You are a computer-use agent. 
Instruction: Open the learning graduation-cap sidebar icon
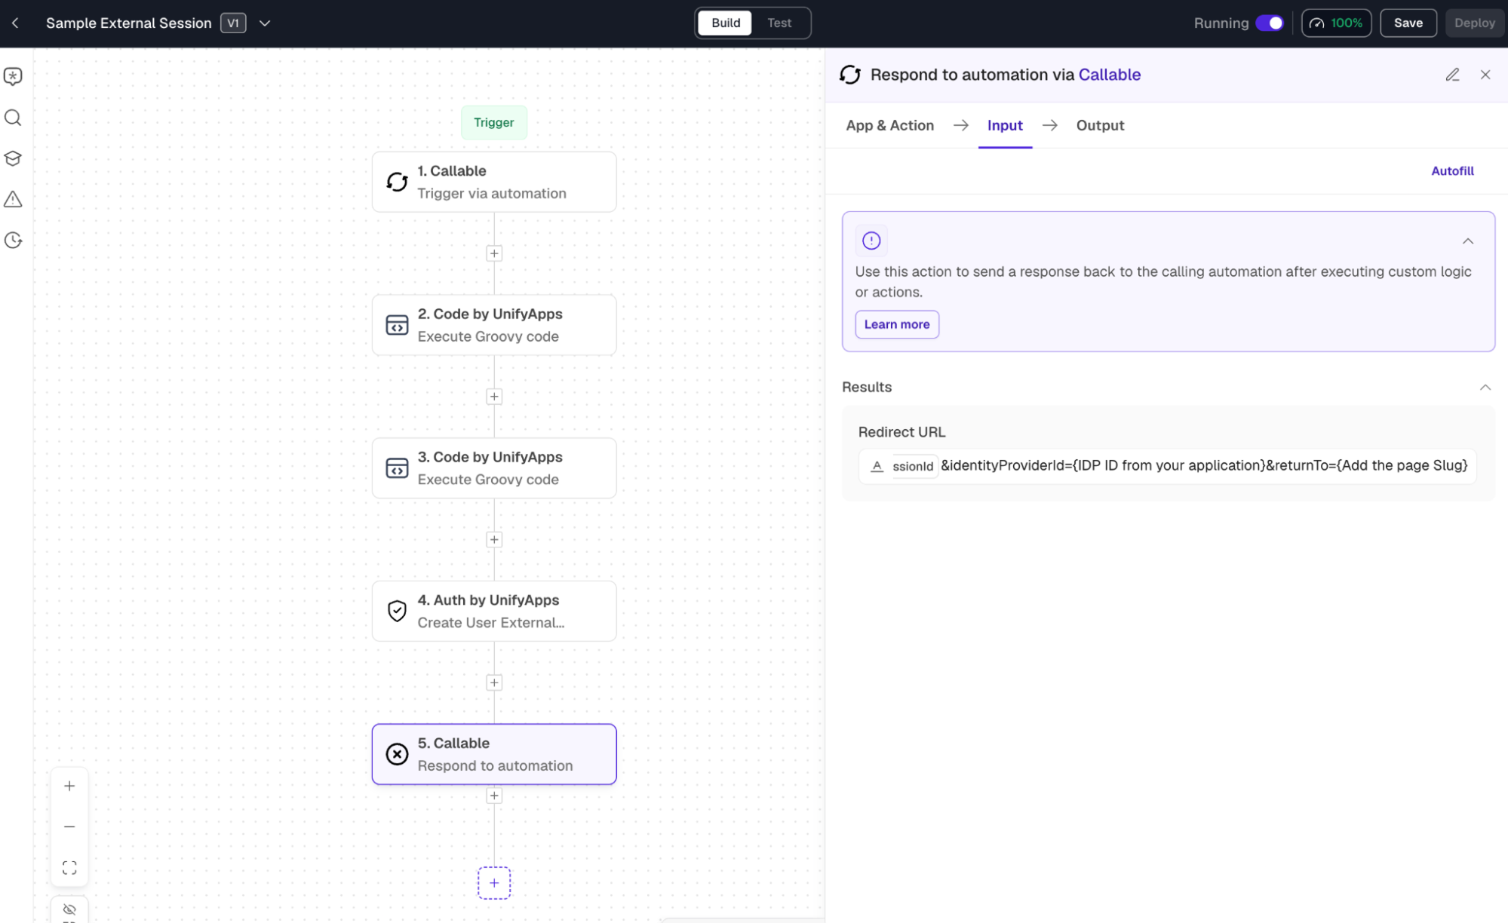(x=13, y=158)
